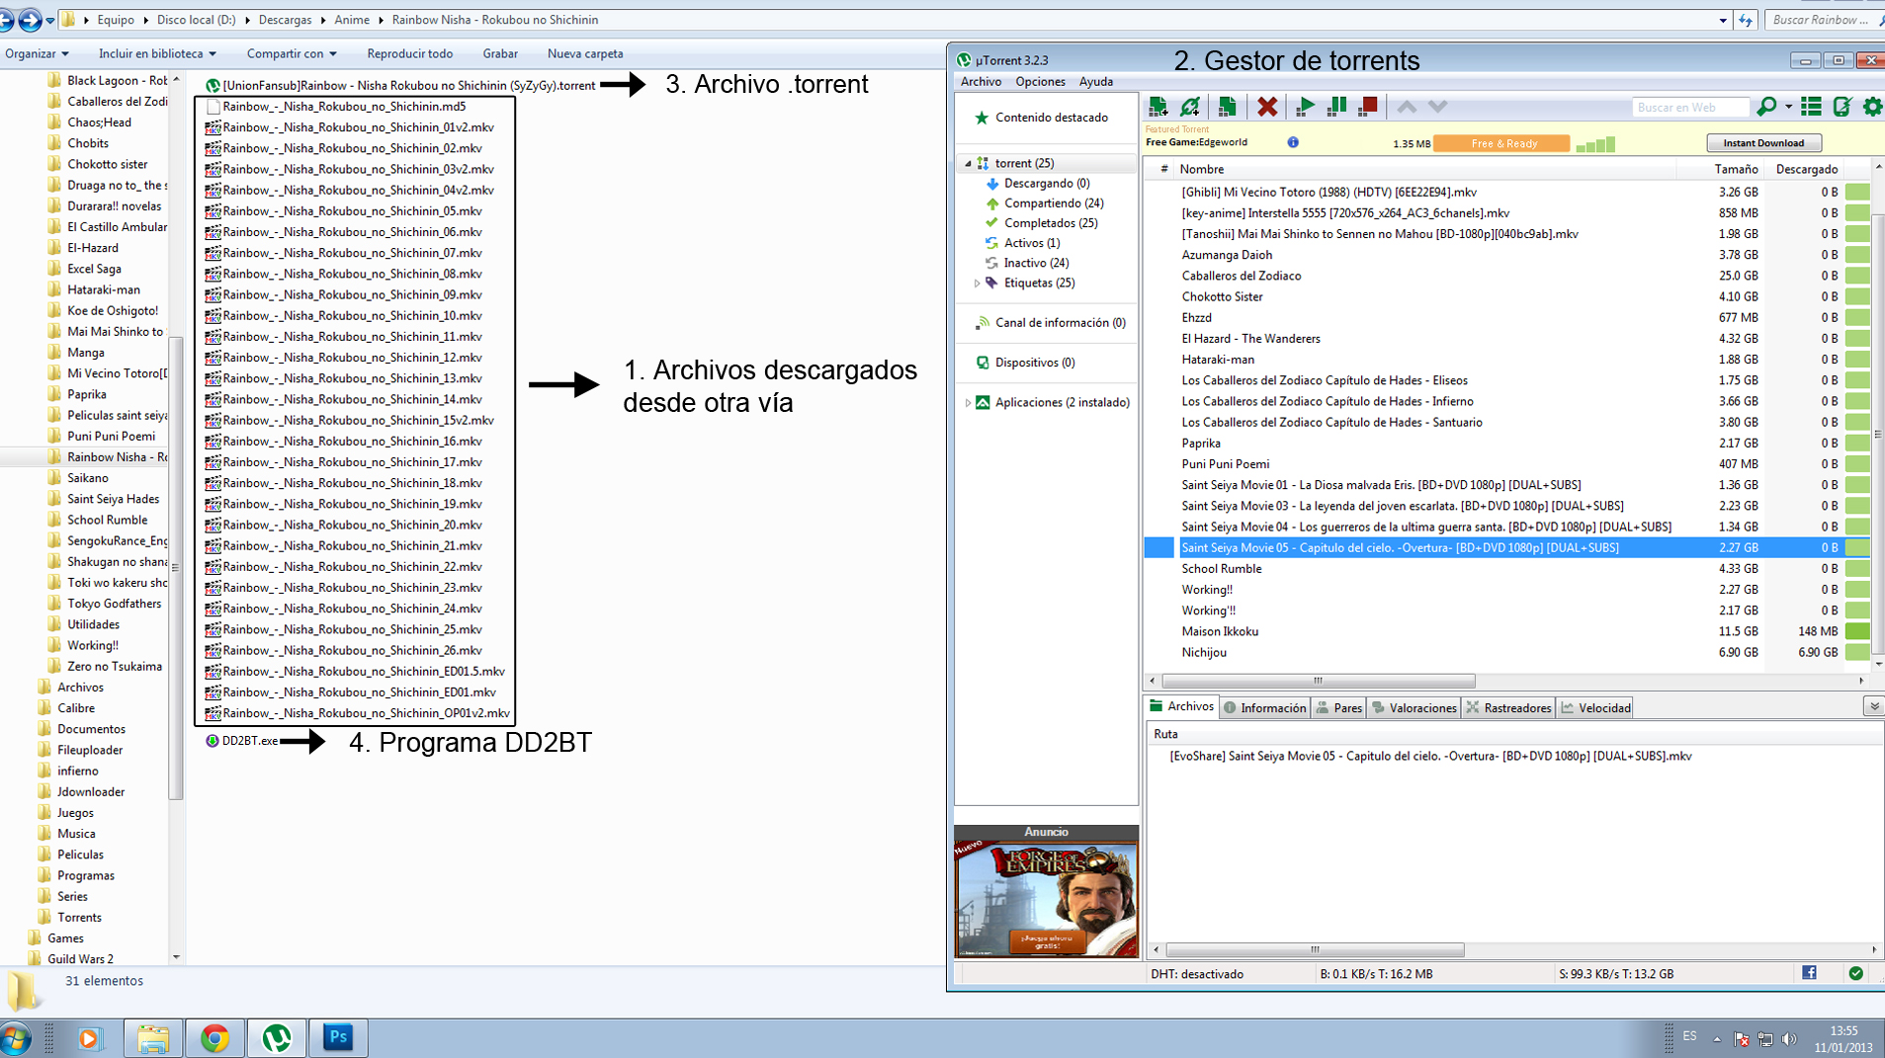The image size is (1885, 1058).
Task: Open µTorrent preferences gear
Action: (1871, 107)
